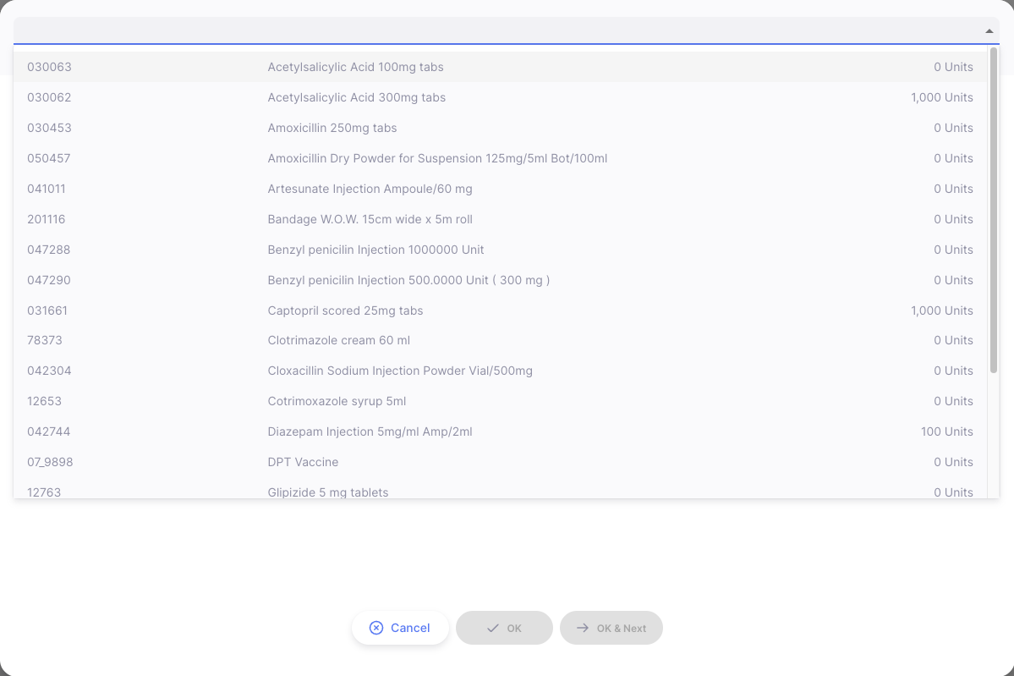Choose Bandage W.O.W. 15cm wide roll

tap(501, 218)
